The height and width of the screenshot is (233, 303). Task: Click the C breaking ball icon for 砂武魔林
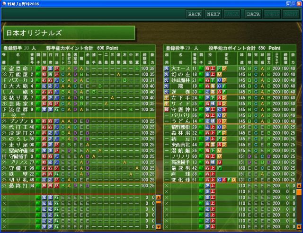[x=219, y=80]
